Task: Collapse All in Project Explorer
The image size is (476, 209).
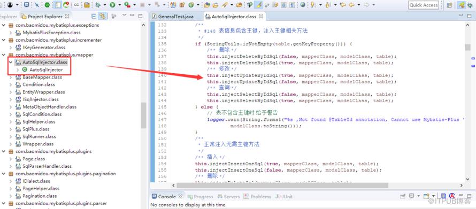Action: (x=94, y=16)
